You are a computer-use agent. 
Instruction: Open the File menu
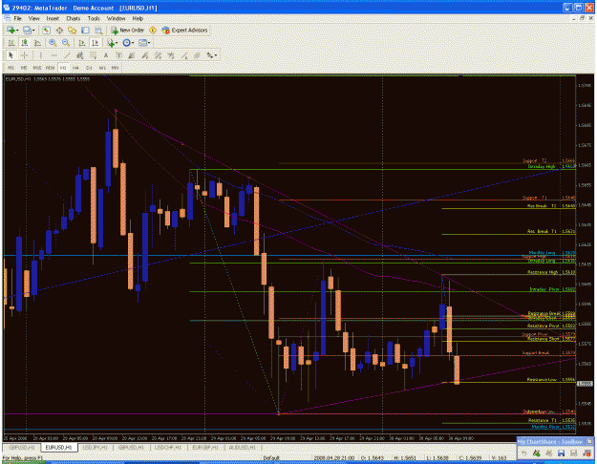point(18,18)
